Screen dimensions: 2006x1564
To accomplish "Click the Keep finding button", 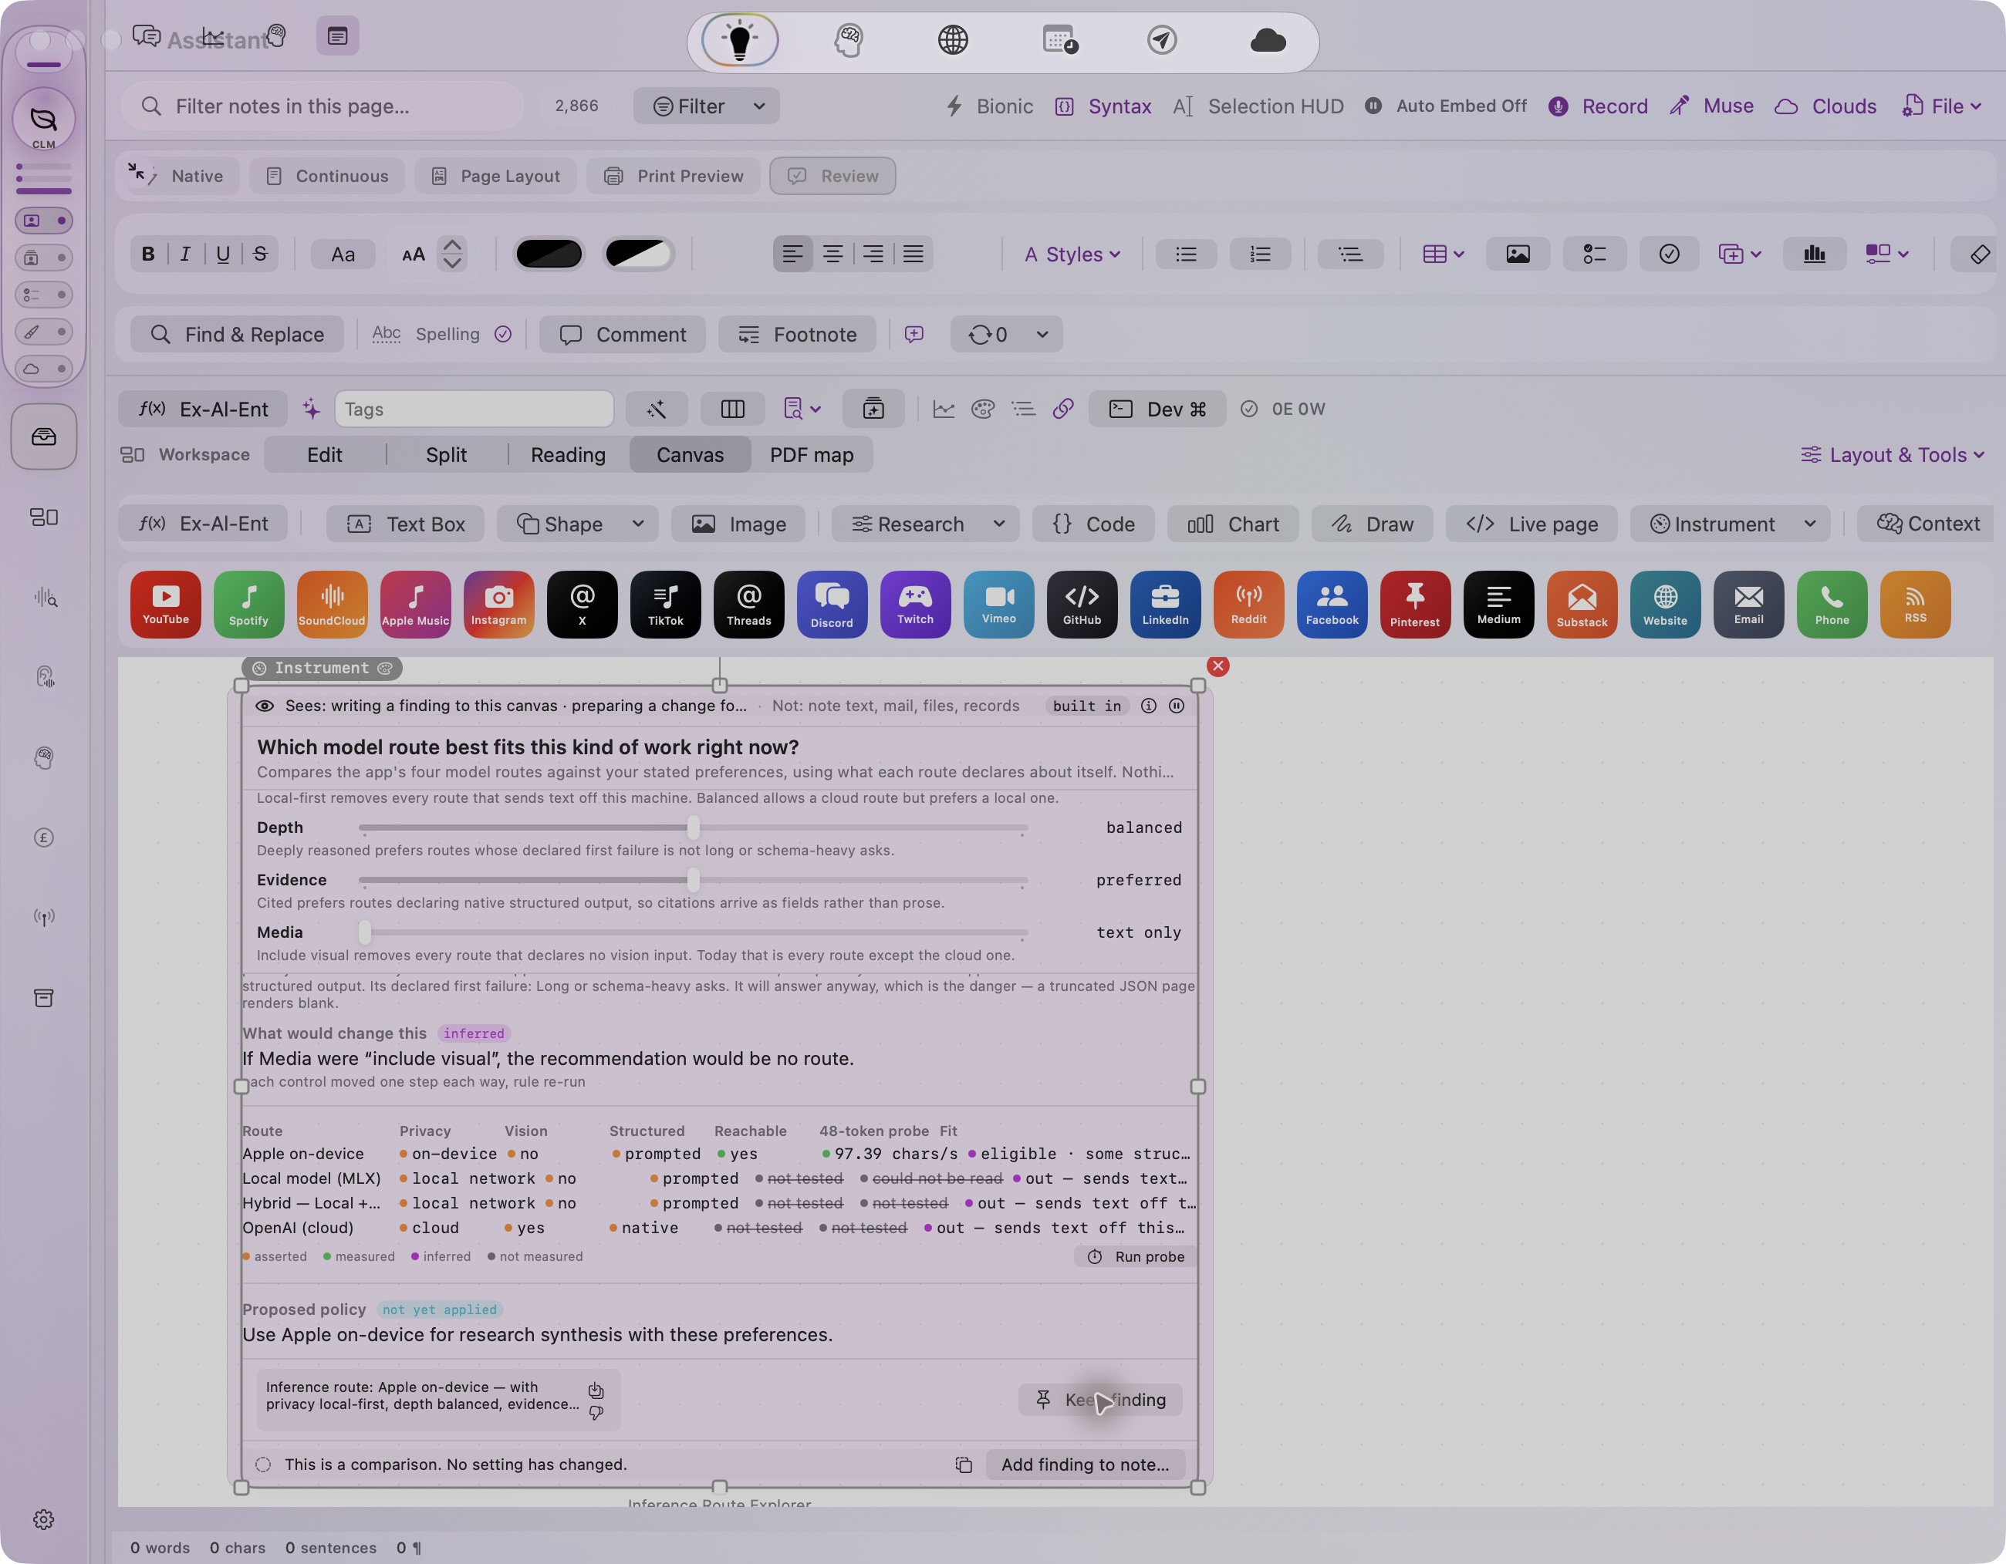I will coord(1100,1400).
